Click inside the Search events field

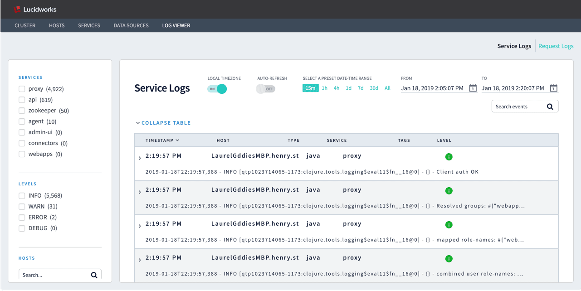click(x=517, y=106)
